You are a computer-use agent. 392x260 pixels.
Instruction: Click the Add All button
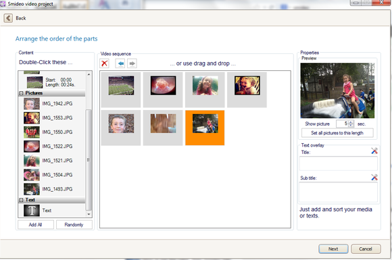click(x=36, y=224)
